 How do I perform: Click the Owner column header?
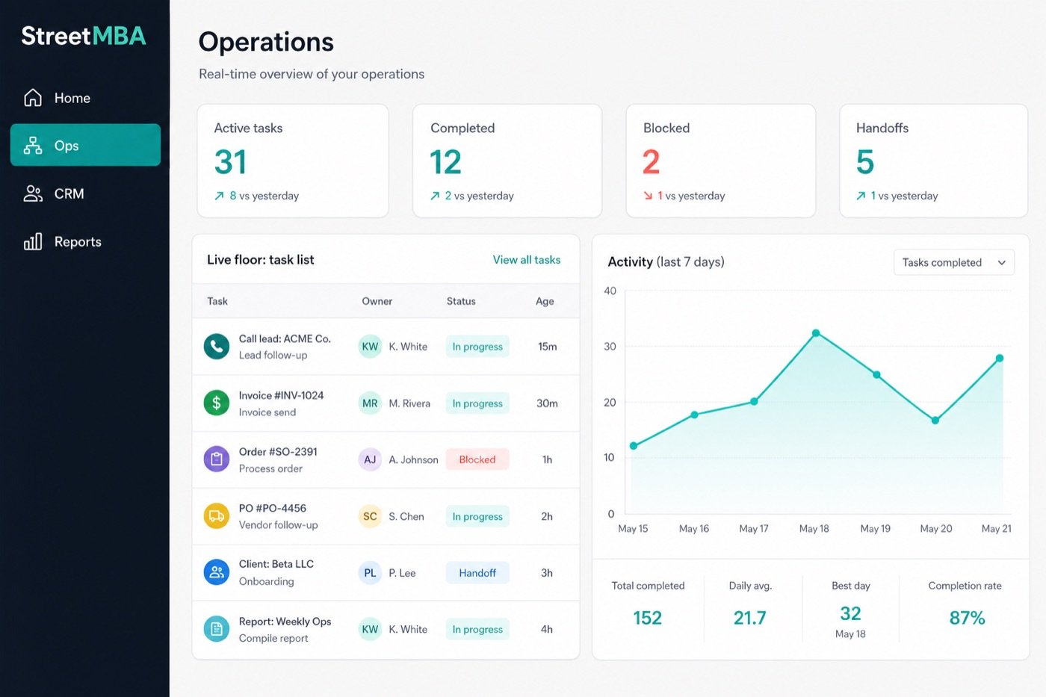377,301
